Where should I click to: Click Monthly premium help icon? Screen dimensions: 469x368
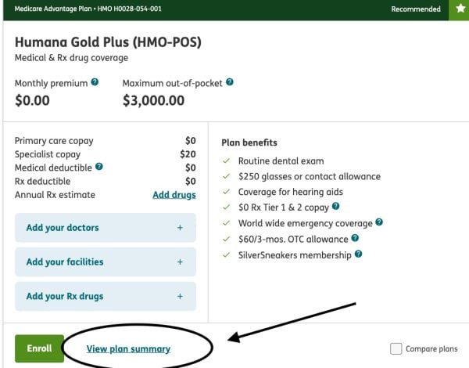coord(95,82)
